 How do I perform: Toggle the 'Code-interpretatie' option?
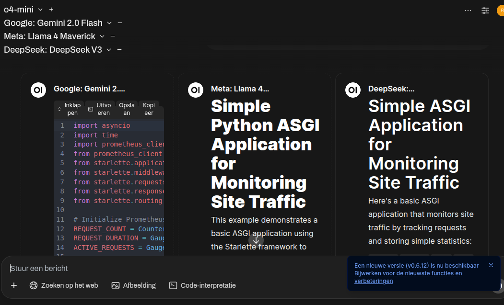(202, 285)
